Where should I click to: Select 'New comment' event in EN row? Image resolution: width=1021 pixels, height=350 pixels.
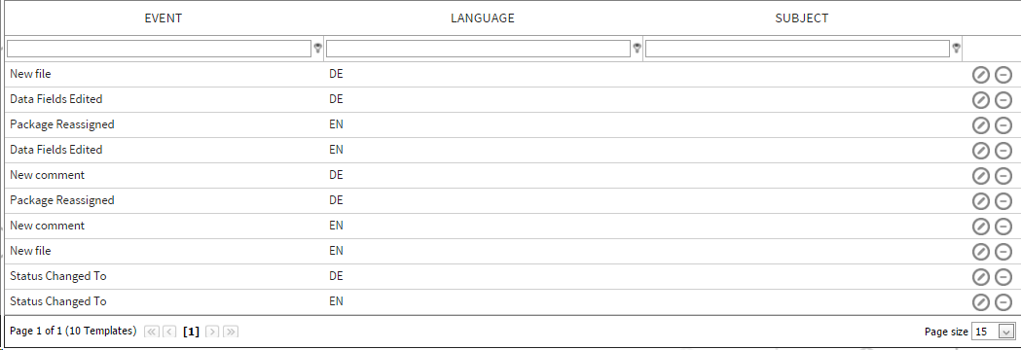(47, 226)
